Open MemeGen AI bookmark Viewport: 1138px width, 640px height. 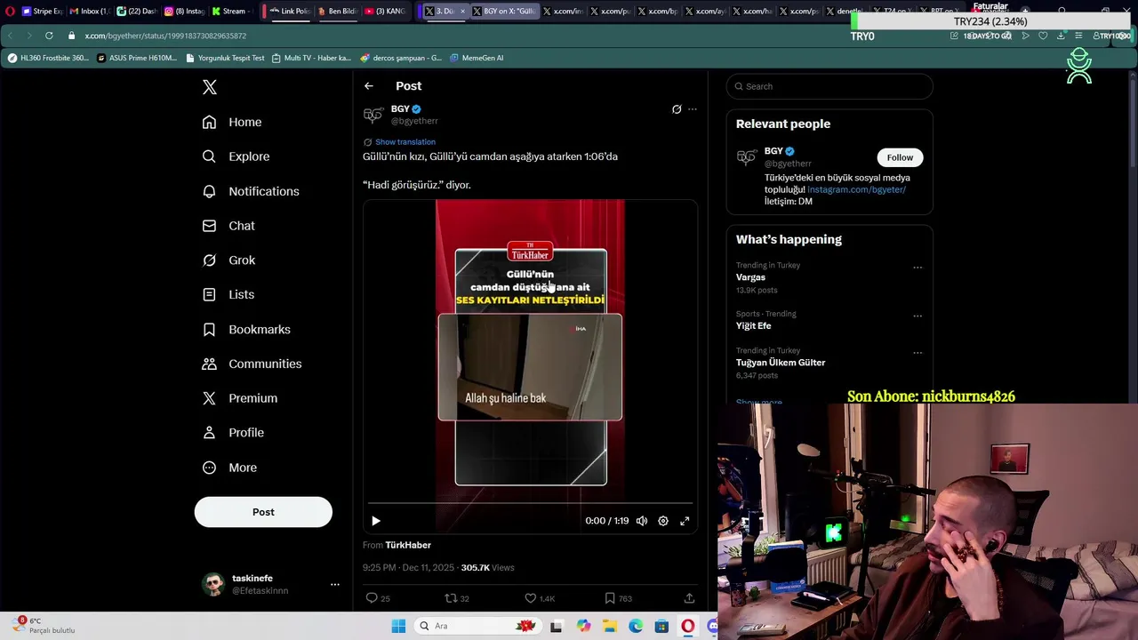477,58
